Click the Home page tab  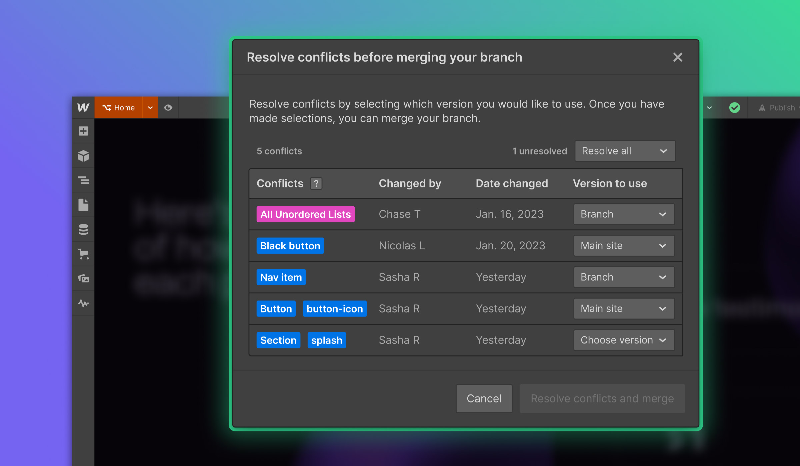tap(119, 108)
